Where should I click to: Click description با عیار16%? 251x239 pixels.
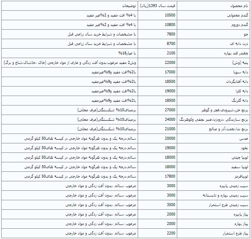click(x=127, y=53)
